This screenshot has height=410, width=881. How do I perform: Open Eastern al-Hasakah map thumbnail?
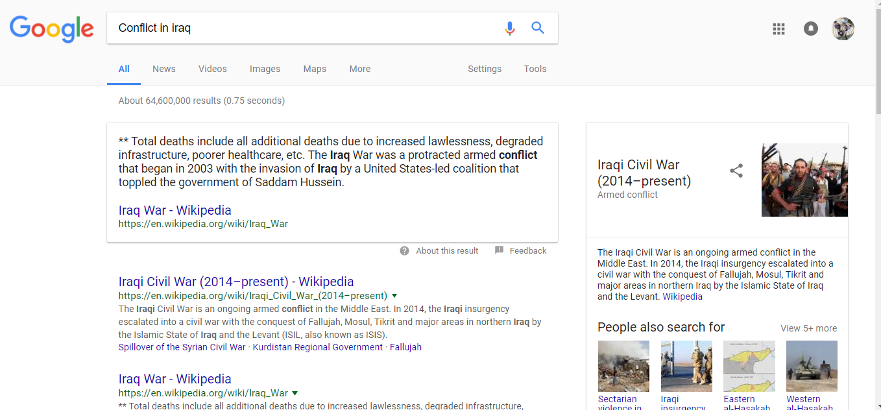pos(749,366)
